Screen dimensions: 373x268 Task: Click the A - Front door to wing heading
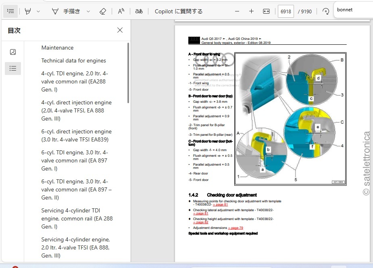[x=204, y=54]
